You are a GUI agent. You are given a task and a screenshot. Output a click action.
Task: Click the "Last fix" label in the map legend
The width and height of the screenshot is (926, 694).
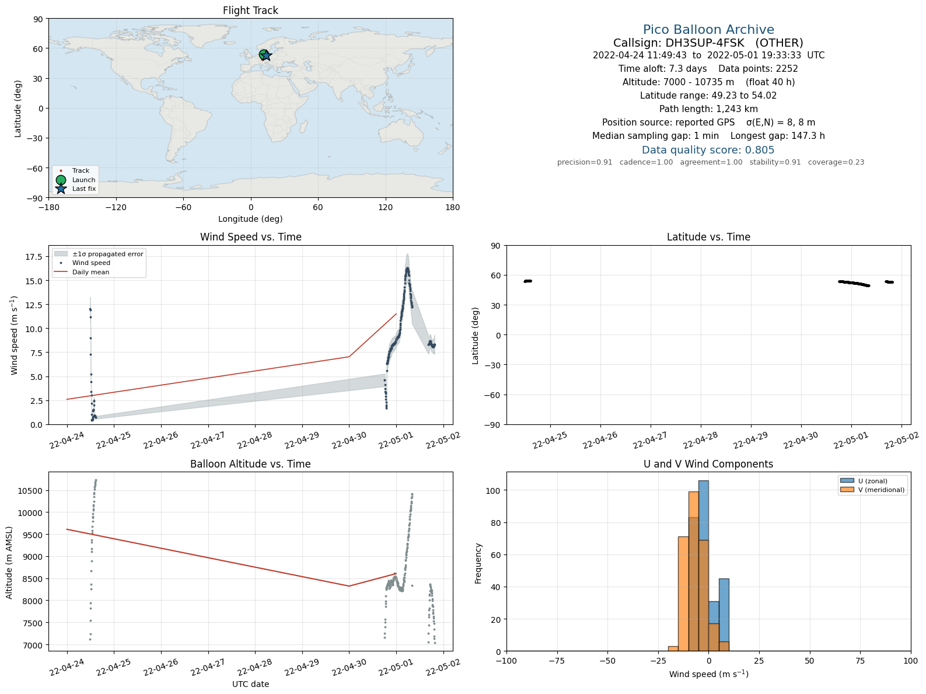[84, 189]
